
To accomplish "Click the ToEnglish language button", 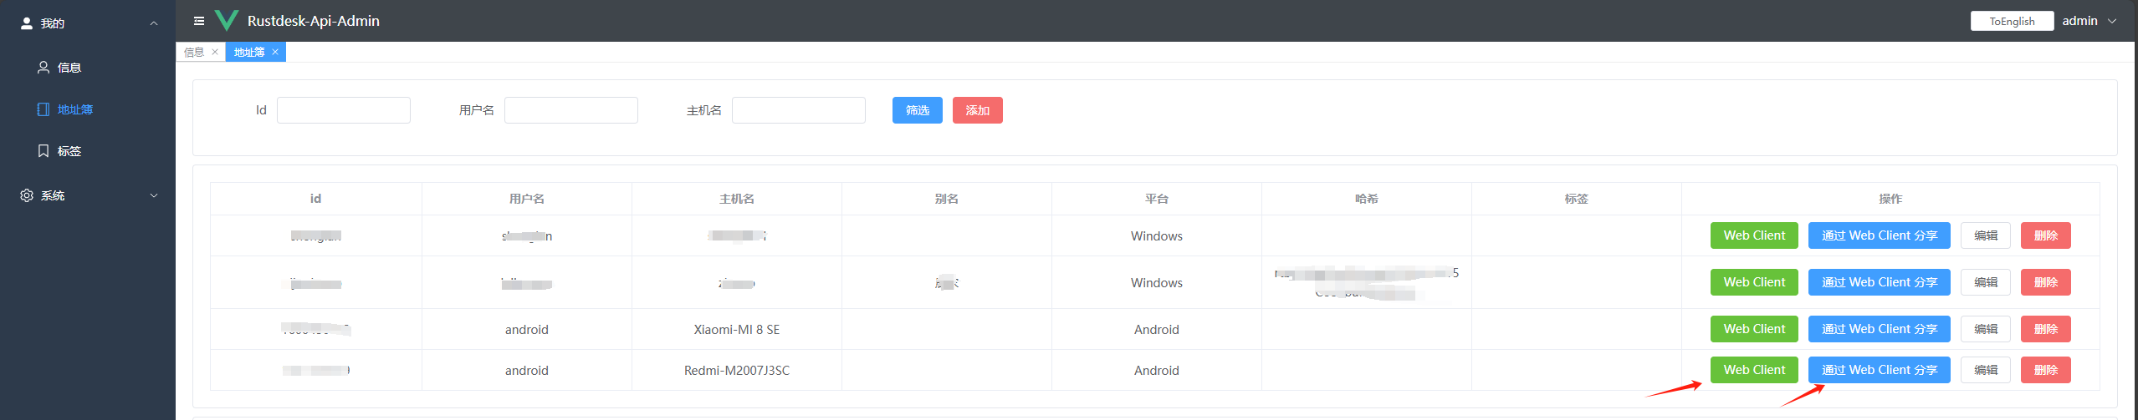I will (x=2012, y=21).
